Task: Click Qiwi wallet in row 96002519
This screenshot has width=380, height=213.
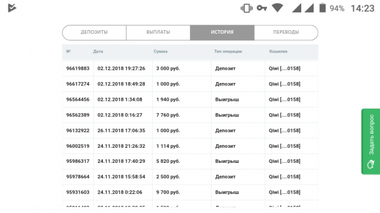Action: pos(284,146)
